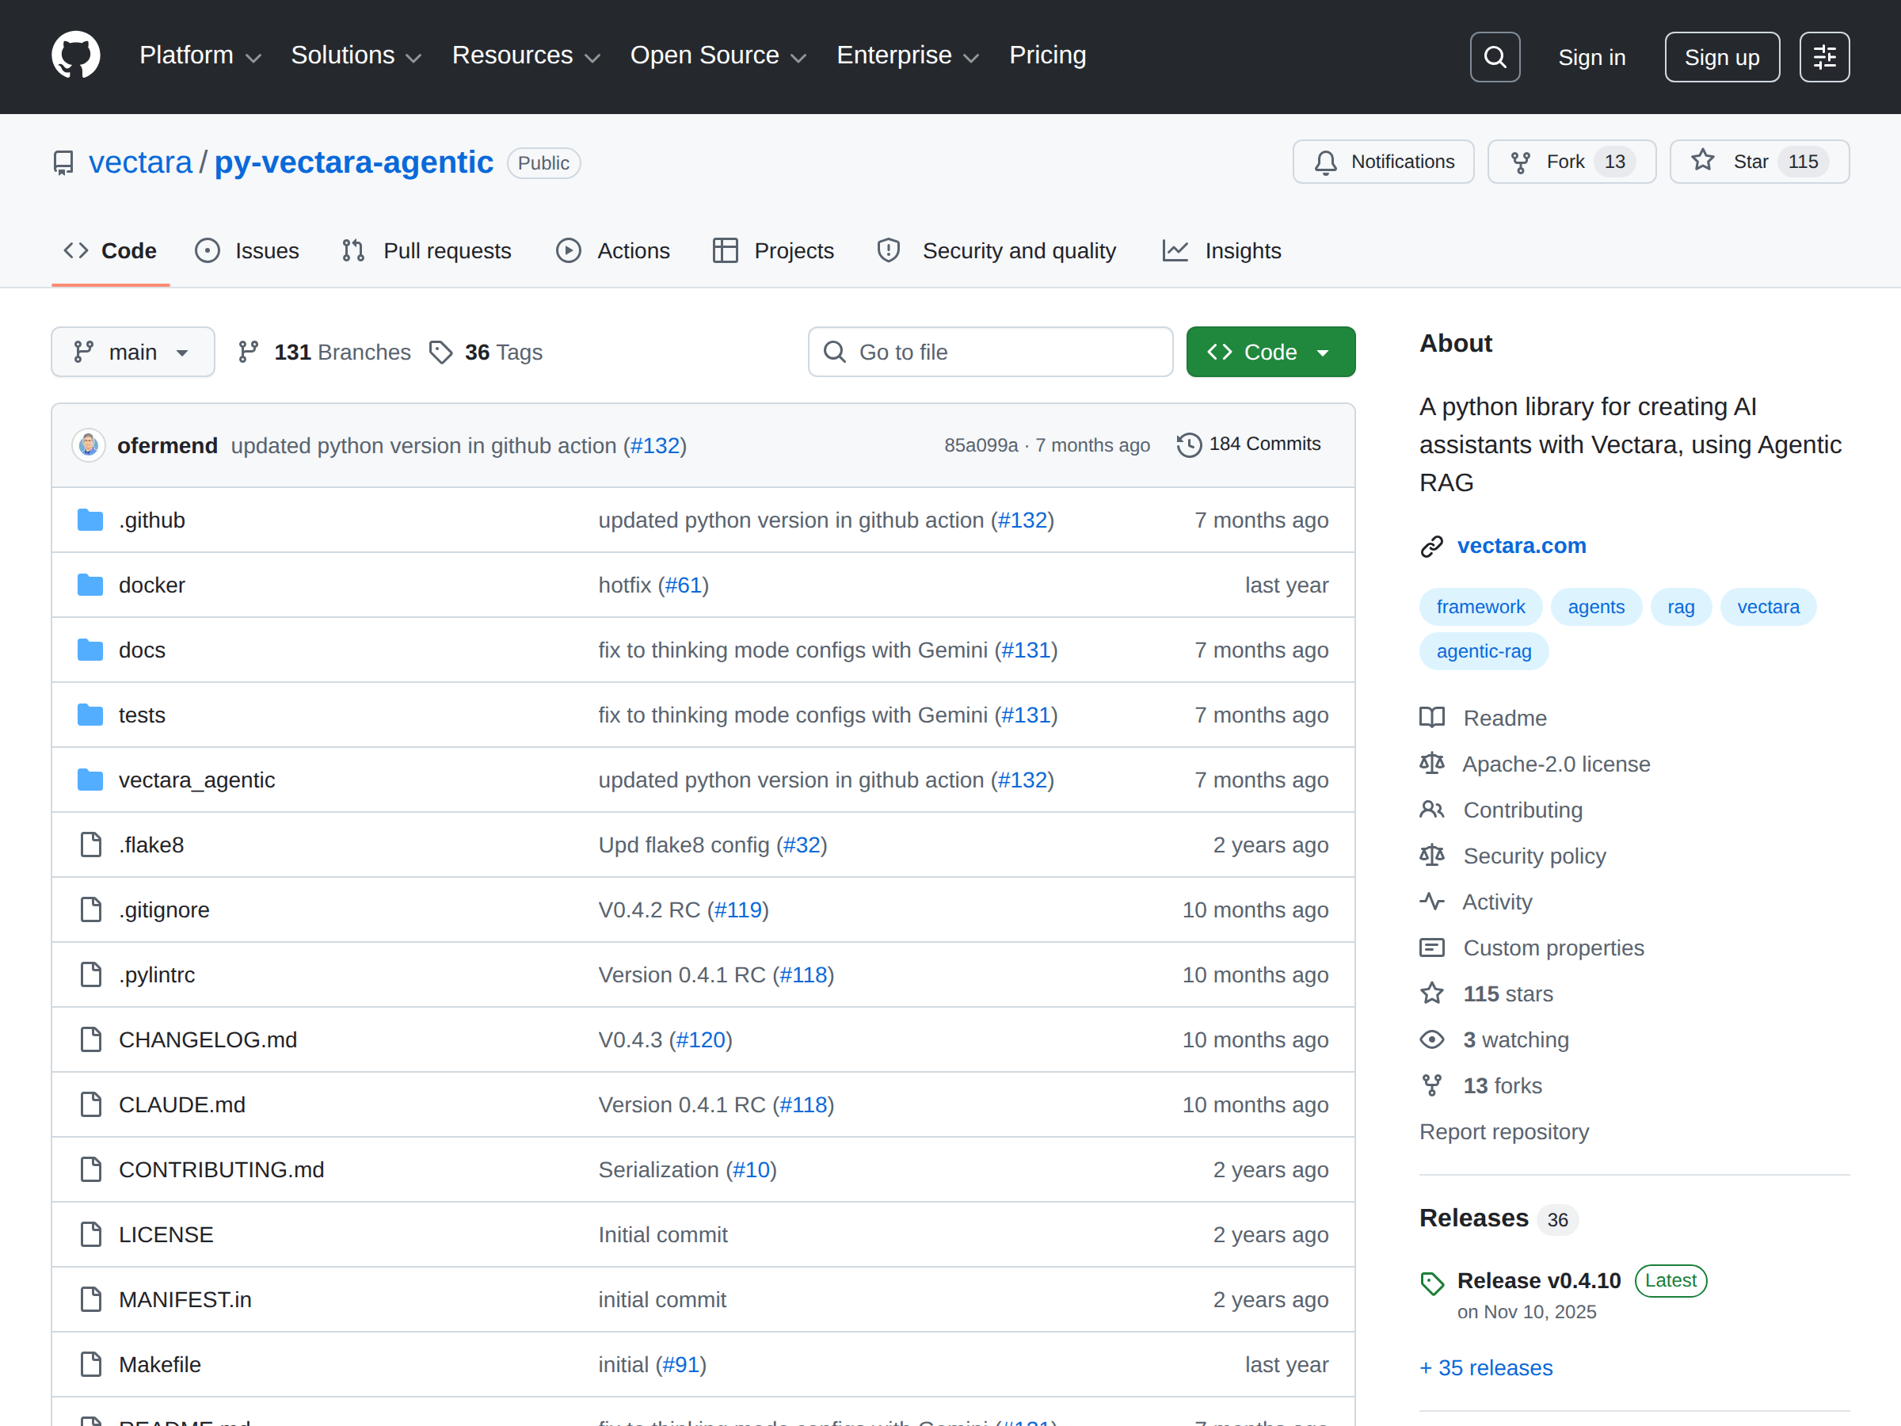This screenshot has width=1901, height=1426.
Task: Switch to the Pull requests tab
Action: click(x=427, y=251)
